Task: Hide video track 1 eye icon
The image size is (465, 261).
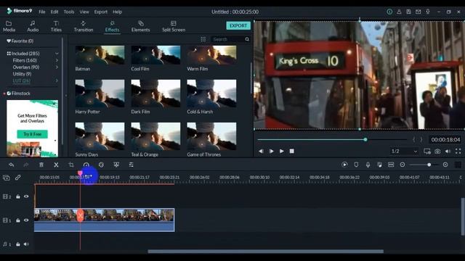Action: (x=26, y=220)
